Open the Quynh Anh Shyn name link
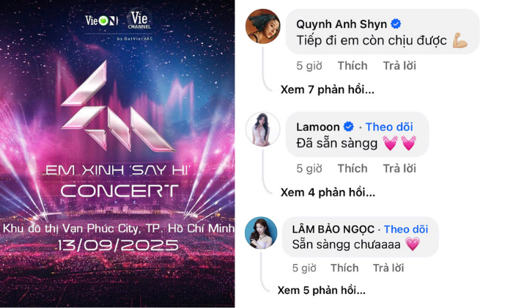Image resolution: width=513 pixels, height=308 pixels. (x=342, y=24)
